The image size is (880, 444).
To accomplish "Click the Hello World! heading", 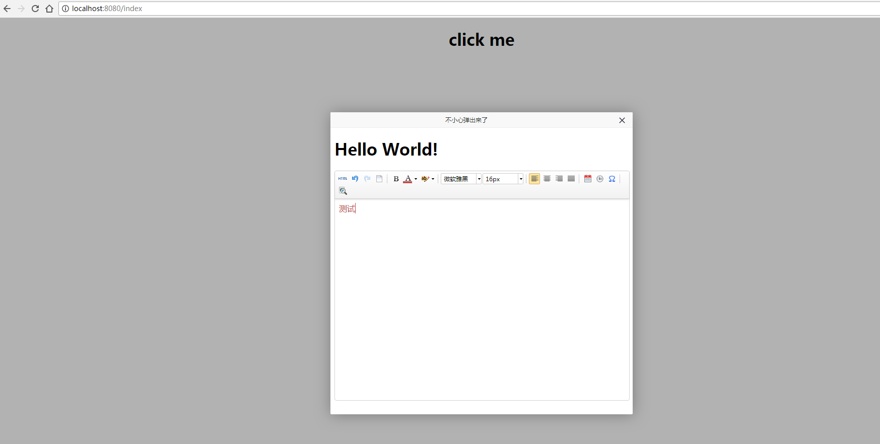I will point(386,150).
